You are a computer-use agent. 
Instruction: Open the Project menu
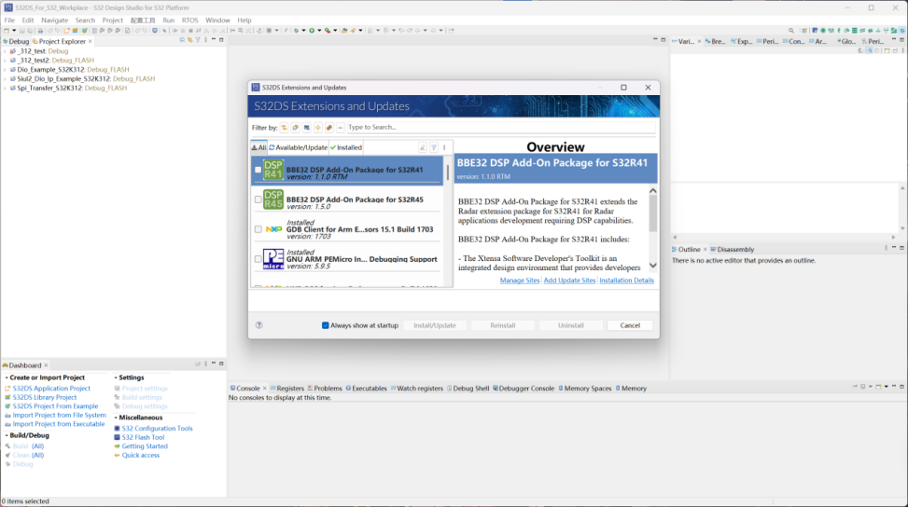[112, 21]
